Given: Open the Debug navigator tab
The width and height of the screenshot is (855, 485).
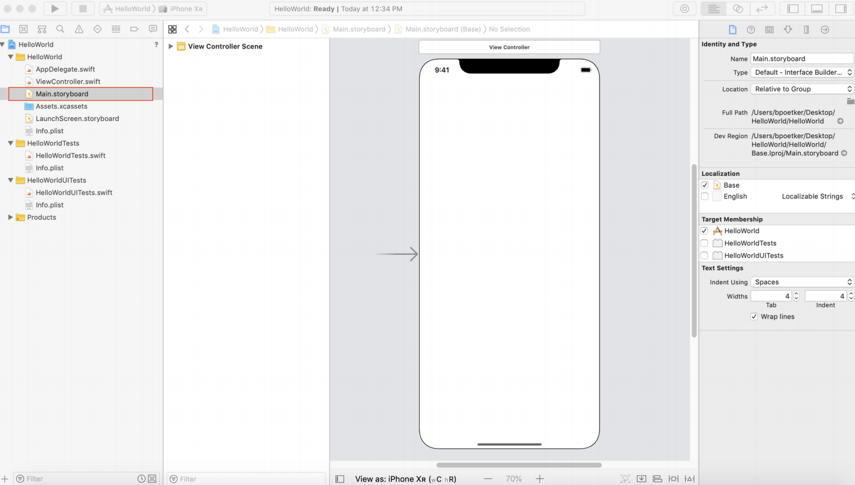Looking at the screenshot, I should [115, 29].
